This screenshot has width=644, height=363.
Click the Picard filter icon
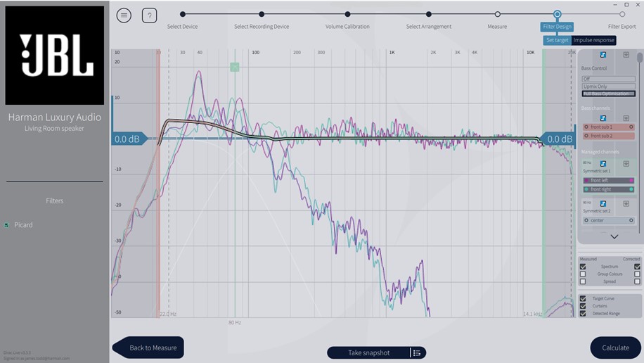coord(6,225)
